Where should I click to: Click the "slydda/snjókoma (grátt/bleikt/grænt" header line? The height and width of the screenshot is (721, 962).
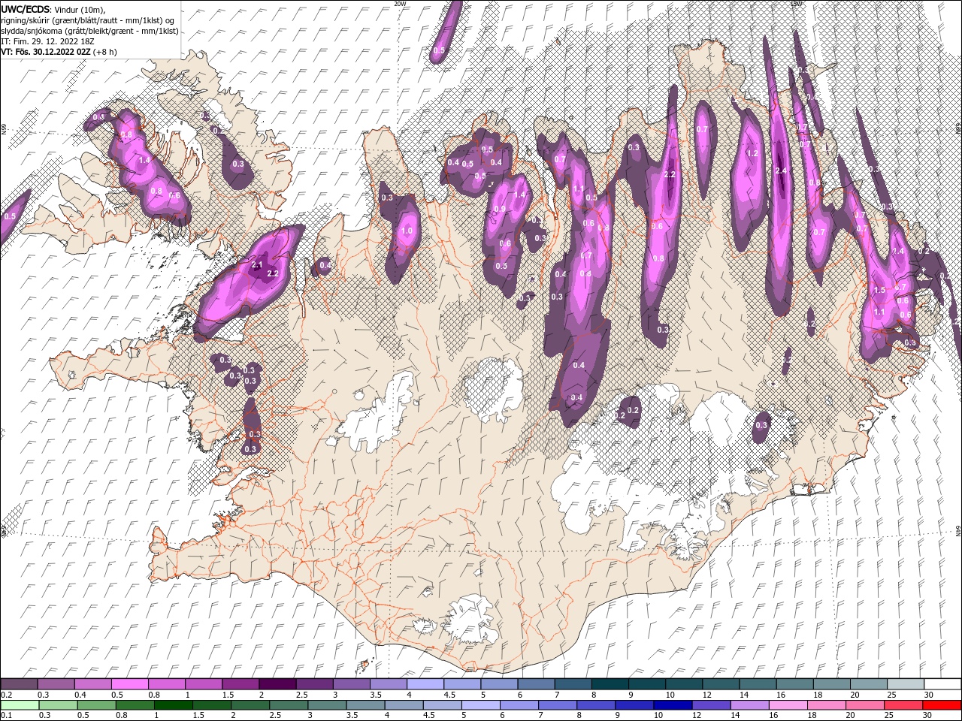(x=88, y=30)
